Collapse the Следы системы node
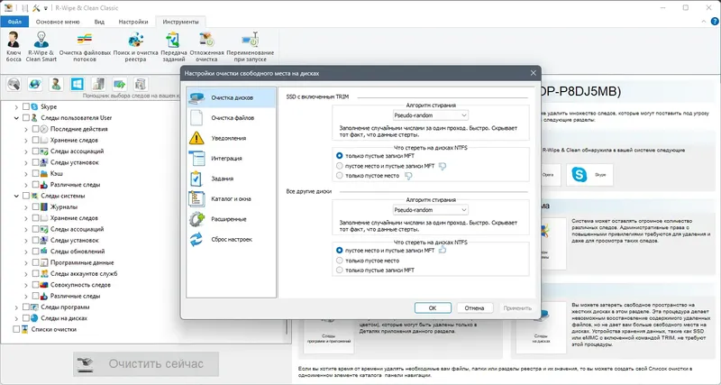 (x=16, y=196)
